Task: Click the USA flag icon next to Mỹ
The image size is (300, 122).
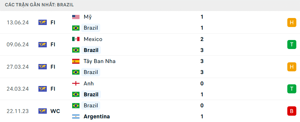Action: point(76,17)
